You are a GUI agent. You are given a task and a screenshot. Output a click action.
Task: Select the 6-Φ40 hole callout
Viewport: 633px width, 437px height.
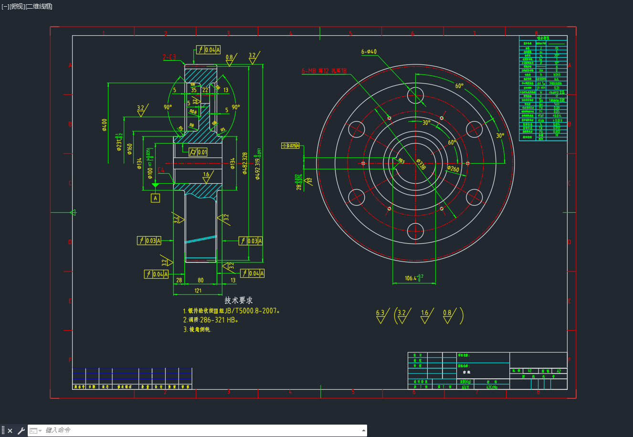click(x=369, y=52)
